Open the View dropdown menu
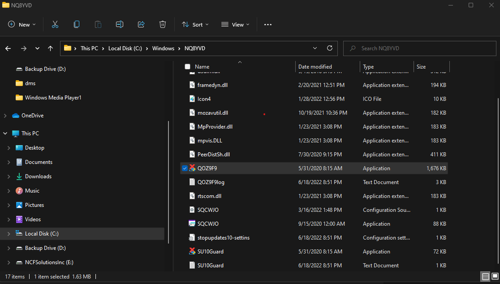500x284 pixels. (235, 24)
